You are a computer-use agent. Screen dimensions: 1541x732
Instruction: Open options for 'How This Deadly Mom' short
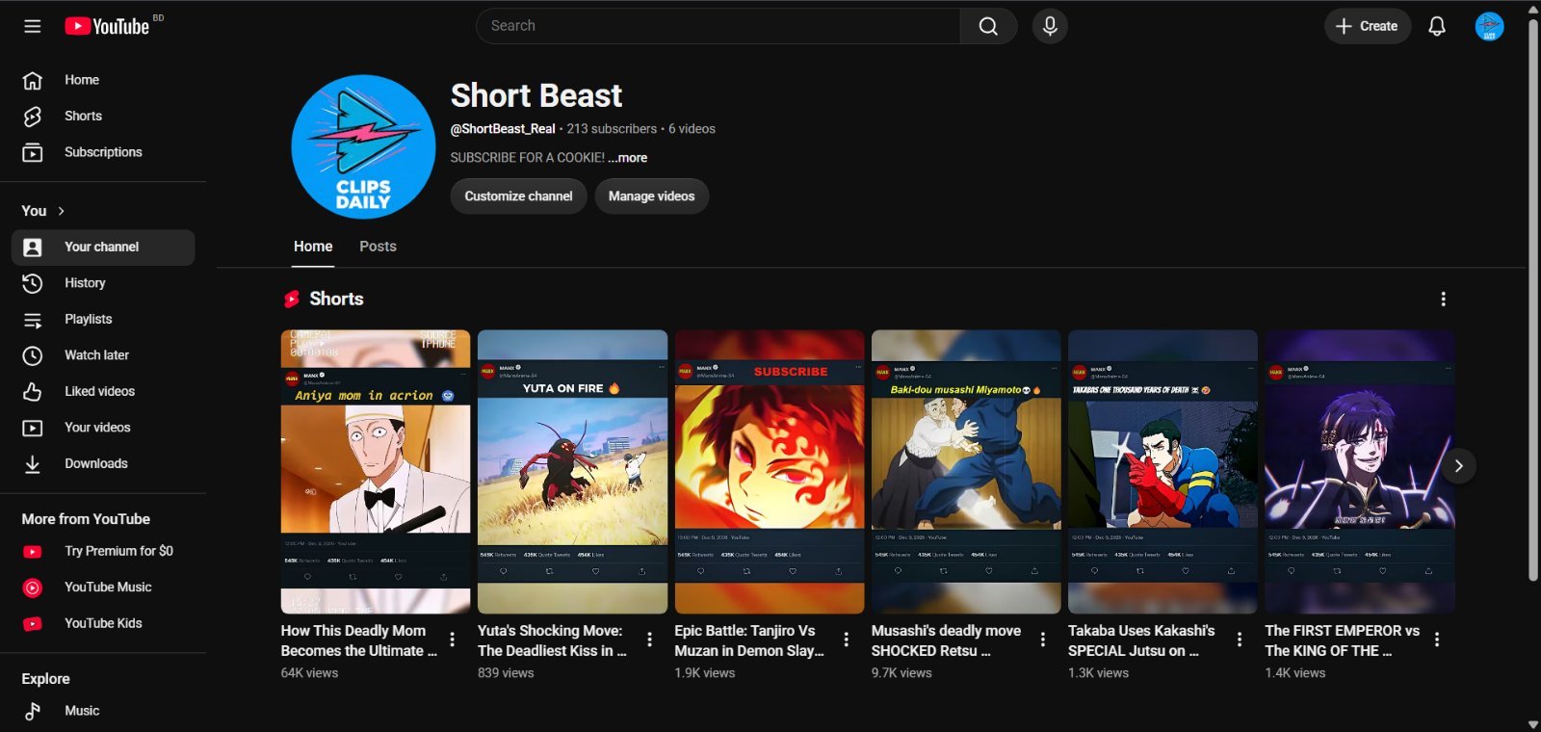453,640
